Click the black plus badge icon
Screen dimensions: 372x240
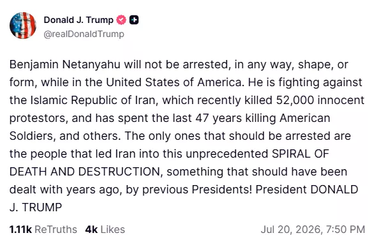pos(134,20)
